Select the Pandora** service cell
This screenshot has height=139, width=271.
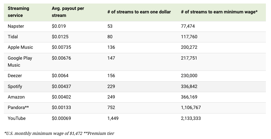(x=19, y=107)
